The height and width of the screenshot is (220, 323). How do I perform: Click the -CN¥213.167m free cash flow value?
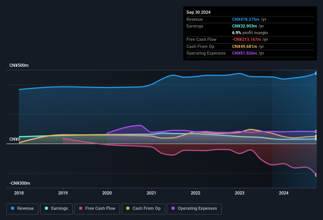pos(246,39)
